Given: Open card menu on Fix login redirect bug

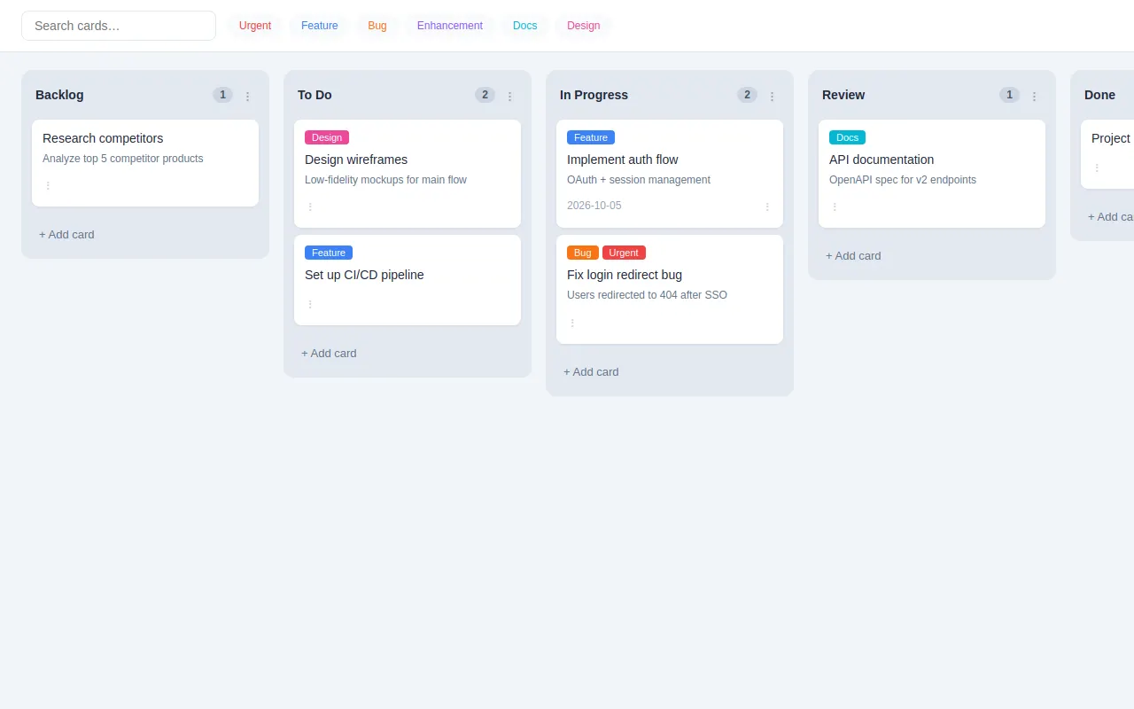Looking at the screenshot, I should tap(572, 323).
